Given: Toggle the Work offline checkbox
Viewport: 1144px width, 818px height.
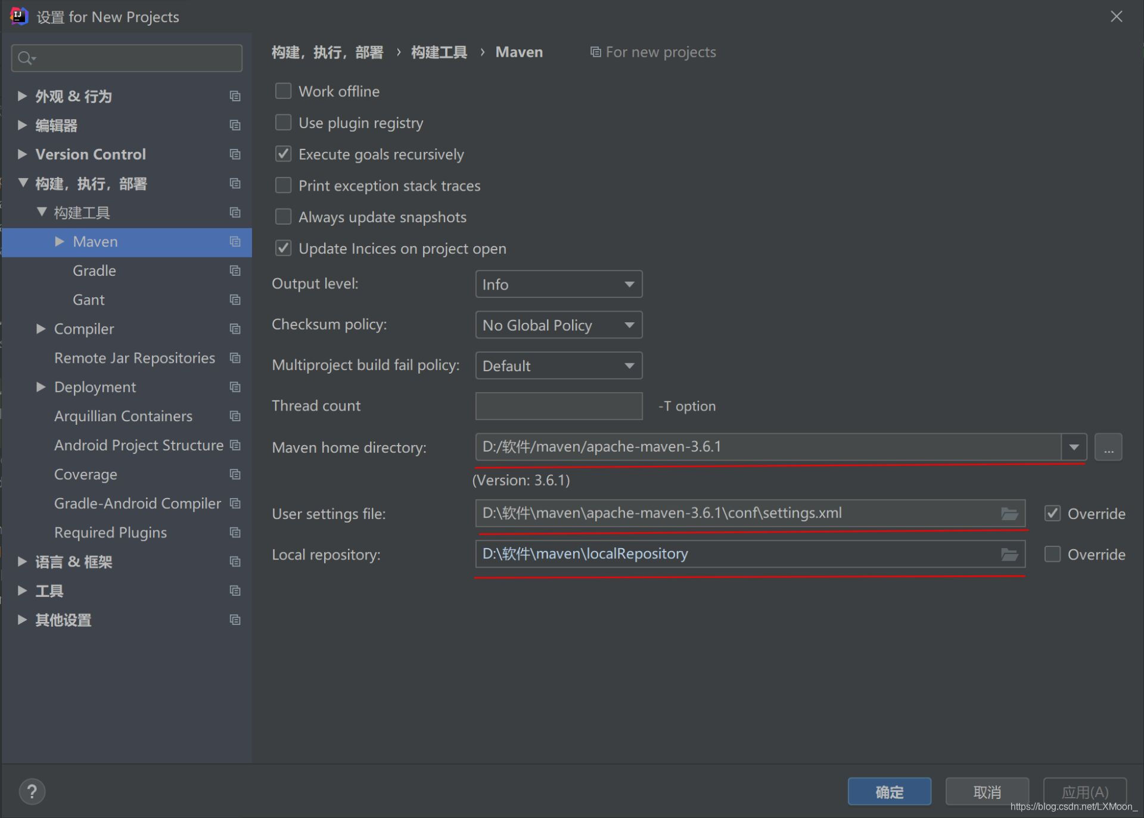Looking at the screenshot, I should coord(282,91).
